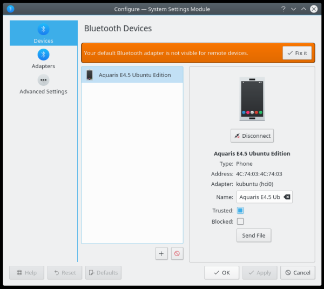Click the phone icon of the Aquaris list entry
324x289 pixels.
tap(90, 75)
